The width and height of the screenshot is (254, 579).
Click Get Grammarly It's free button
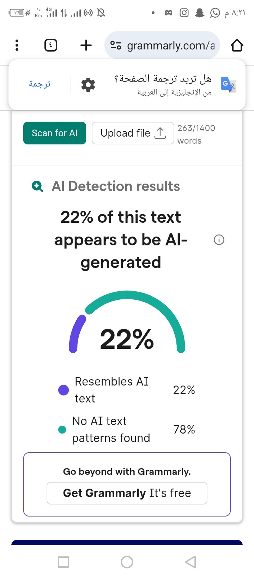[x=127, y=493]
